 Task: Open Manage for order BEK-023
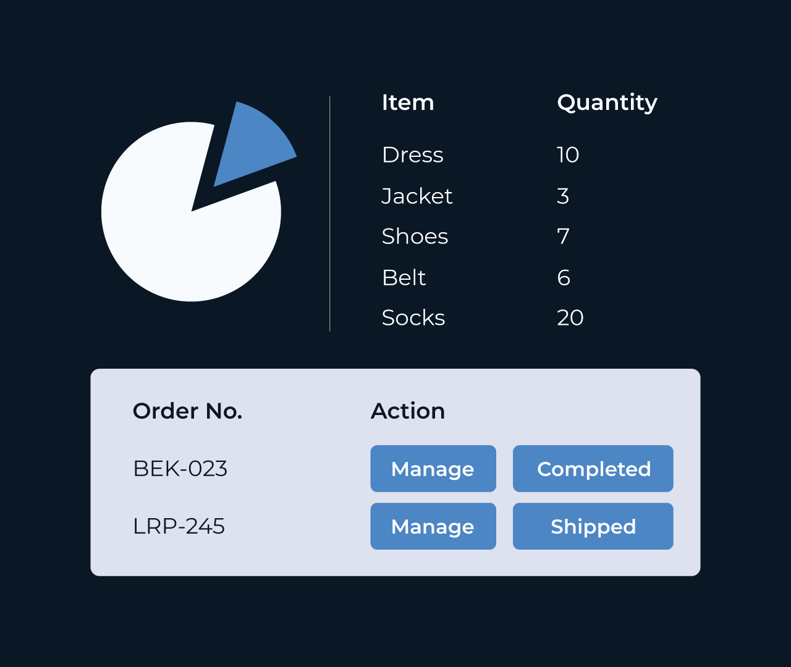tap(433, 469)
